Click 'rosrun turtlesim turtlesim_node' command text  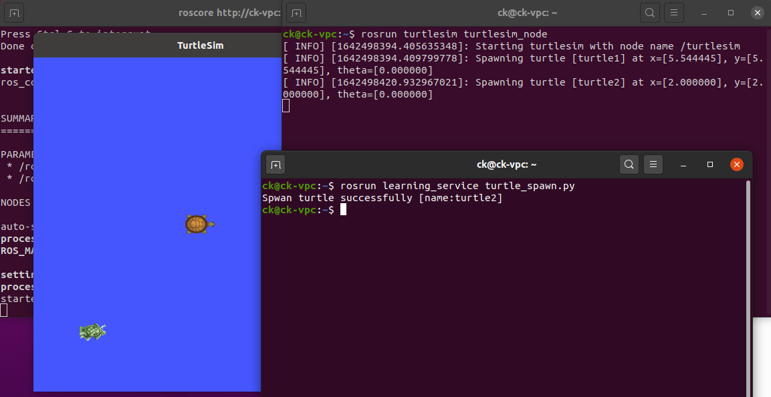point(454,34)
